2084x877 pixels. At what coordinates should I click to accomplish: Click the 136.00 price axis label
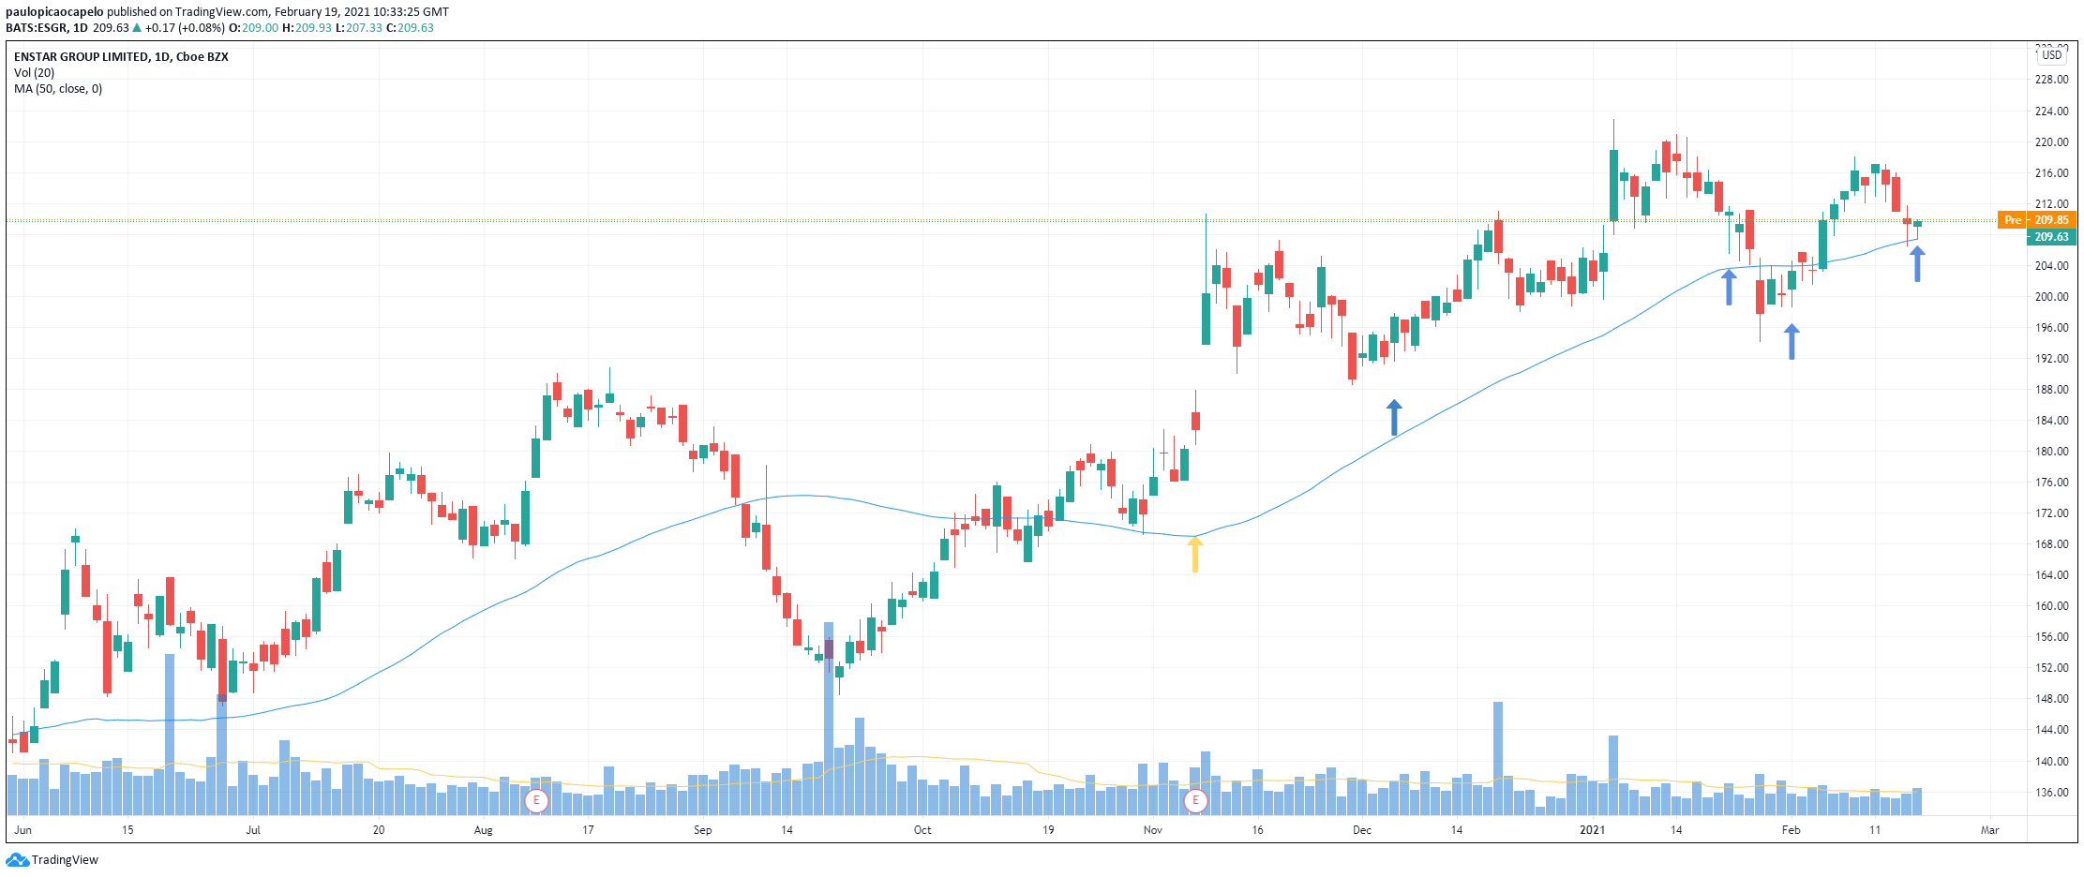coord(2051,793)
